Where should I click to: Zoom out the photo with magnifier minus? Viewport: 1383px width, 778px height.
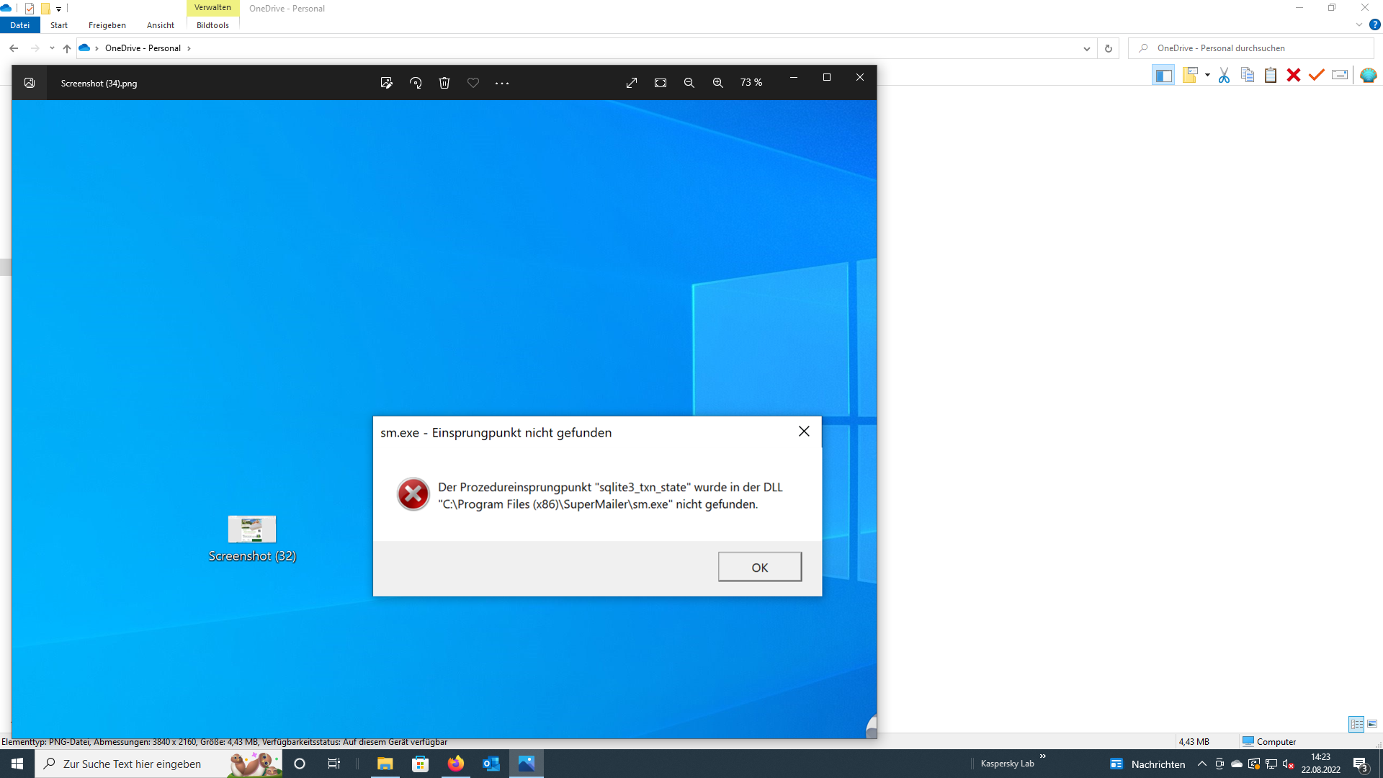pos(689,83)
